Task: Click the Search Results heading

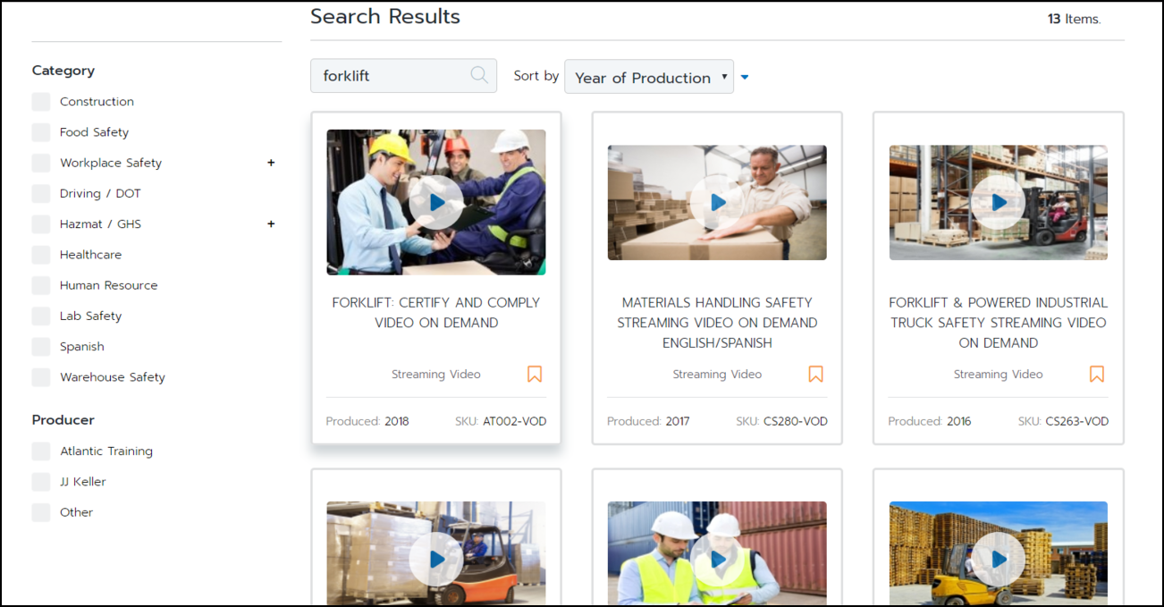Action: click(x=385, y=16)
